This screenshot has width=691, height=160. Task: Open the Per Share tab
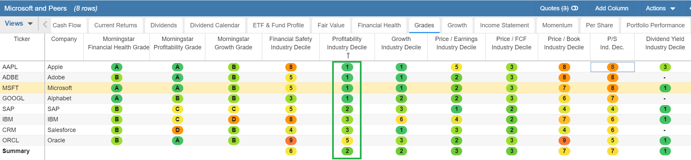599,25
